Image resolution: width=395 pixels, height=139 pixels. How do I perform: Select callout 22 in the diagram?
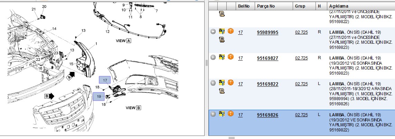click(38, 60)
